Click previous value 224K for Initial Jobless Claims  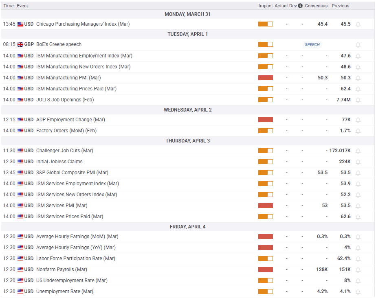point(345,162)
